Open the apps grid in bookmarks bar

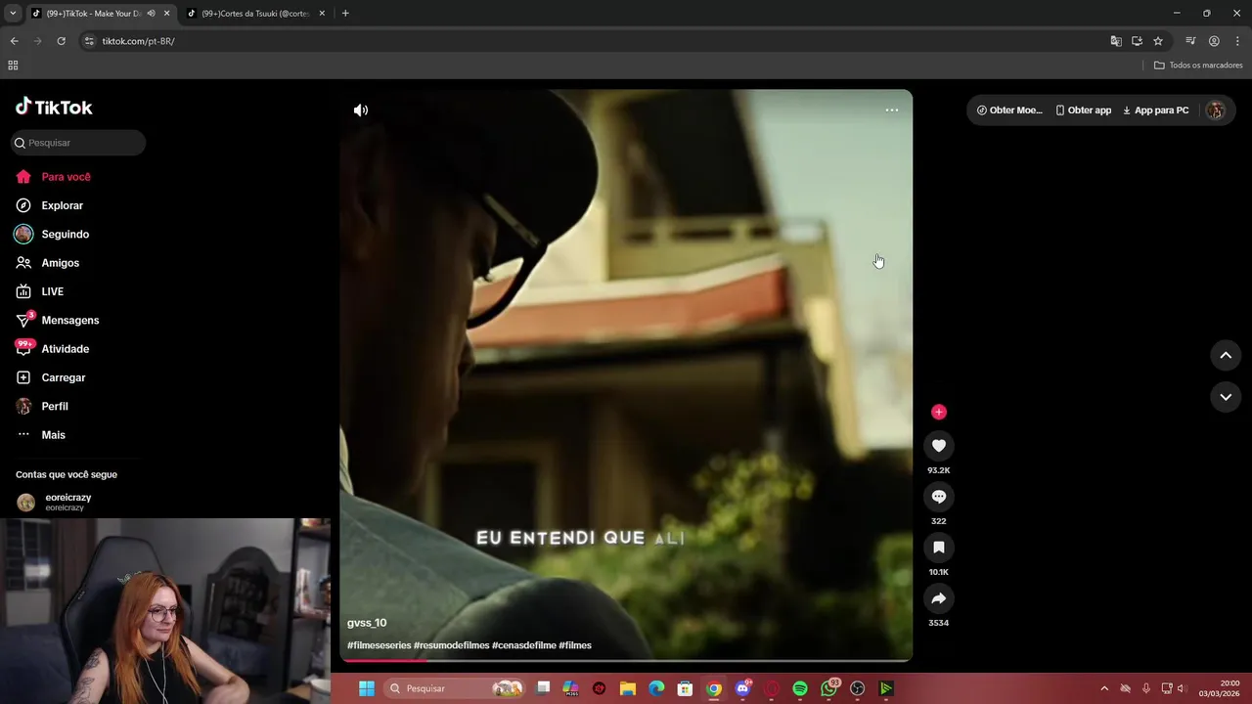tap(13, 66)
